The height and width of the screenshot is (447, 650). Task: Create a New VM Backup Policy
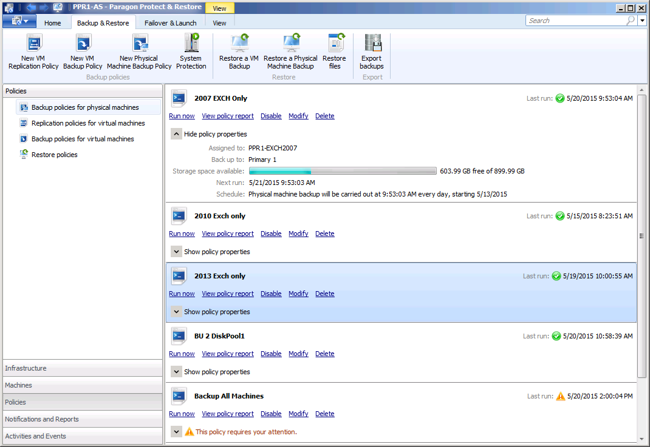83,52
